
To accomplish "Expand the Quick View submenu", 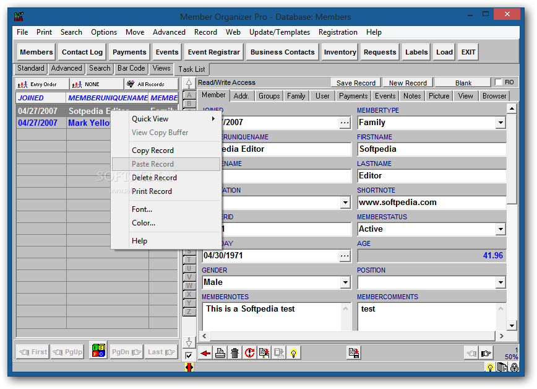I will pos(166,119).
